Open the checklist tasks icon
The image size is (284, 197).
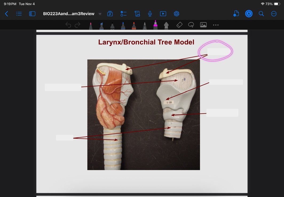click(123, 14)
